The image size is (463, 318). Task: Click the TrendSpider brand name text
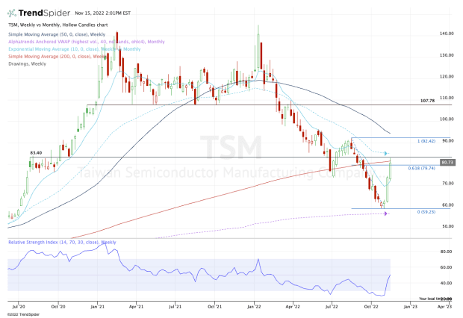[44, 13]
